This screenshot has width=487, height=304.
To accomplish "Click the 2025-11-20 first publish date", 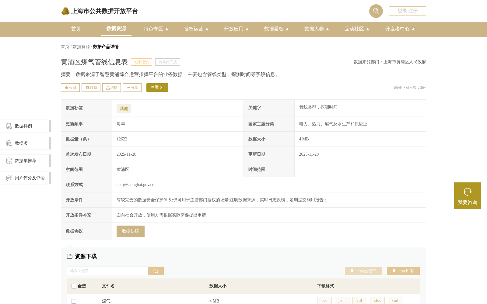I will coord(126,154).
